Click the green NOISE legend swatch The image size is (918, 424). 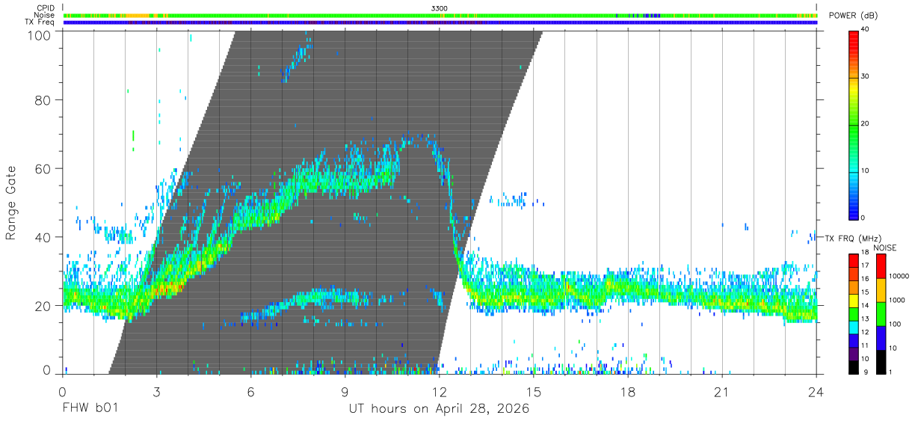[x=880, y=314]
